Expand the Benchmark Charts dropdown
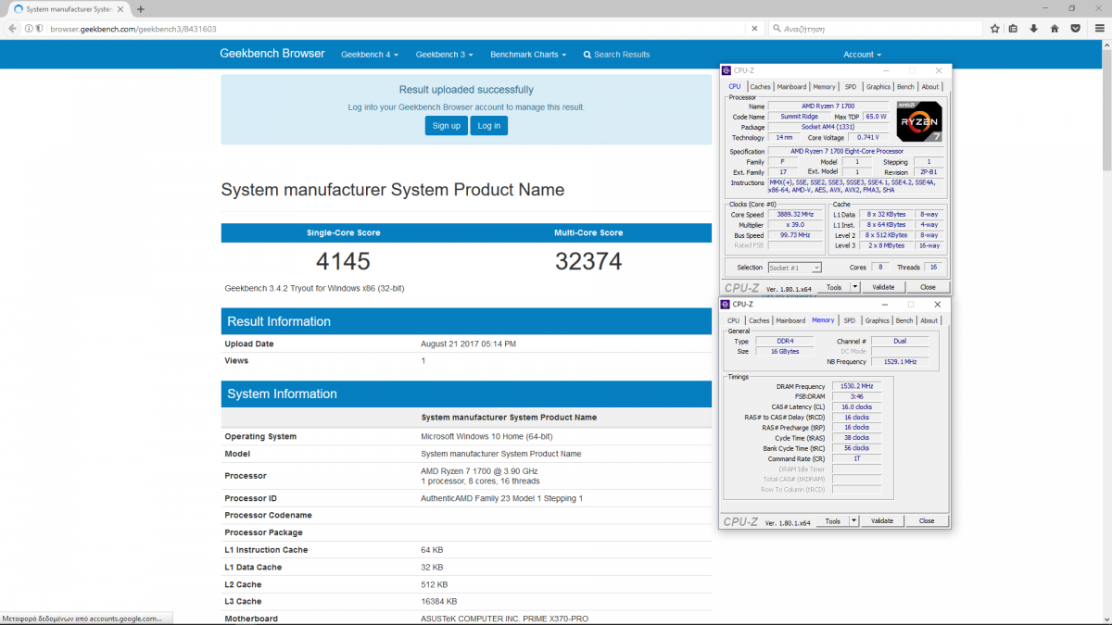 pos(528,55)
